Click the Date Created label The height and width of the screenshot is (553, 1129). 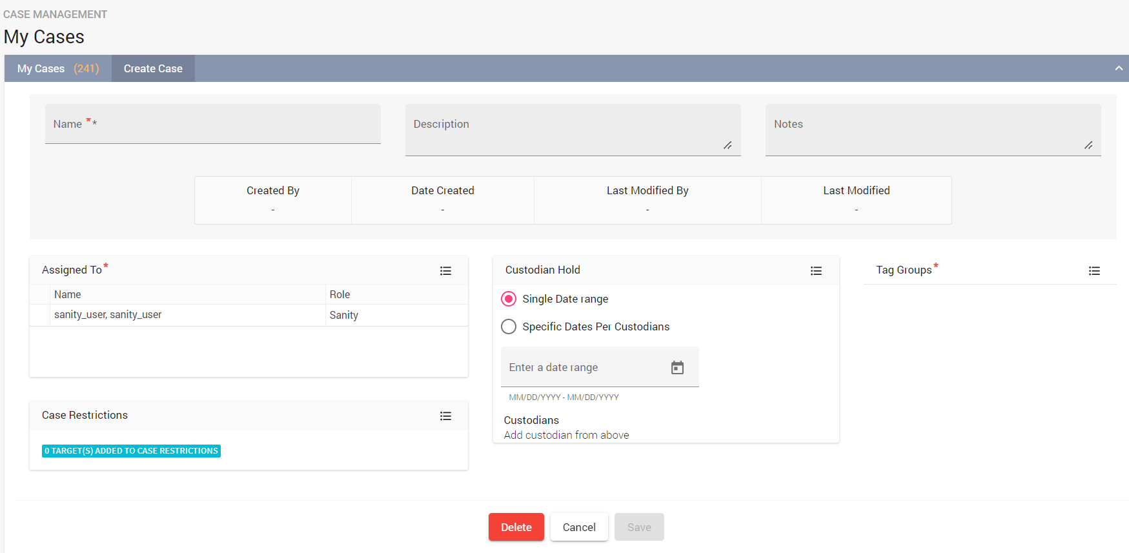[x=443, y=190]
